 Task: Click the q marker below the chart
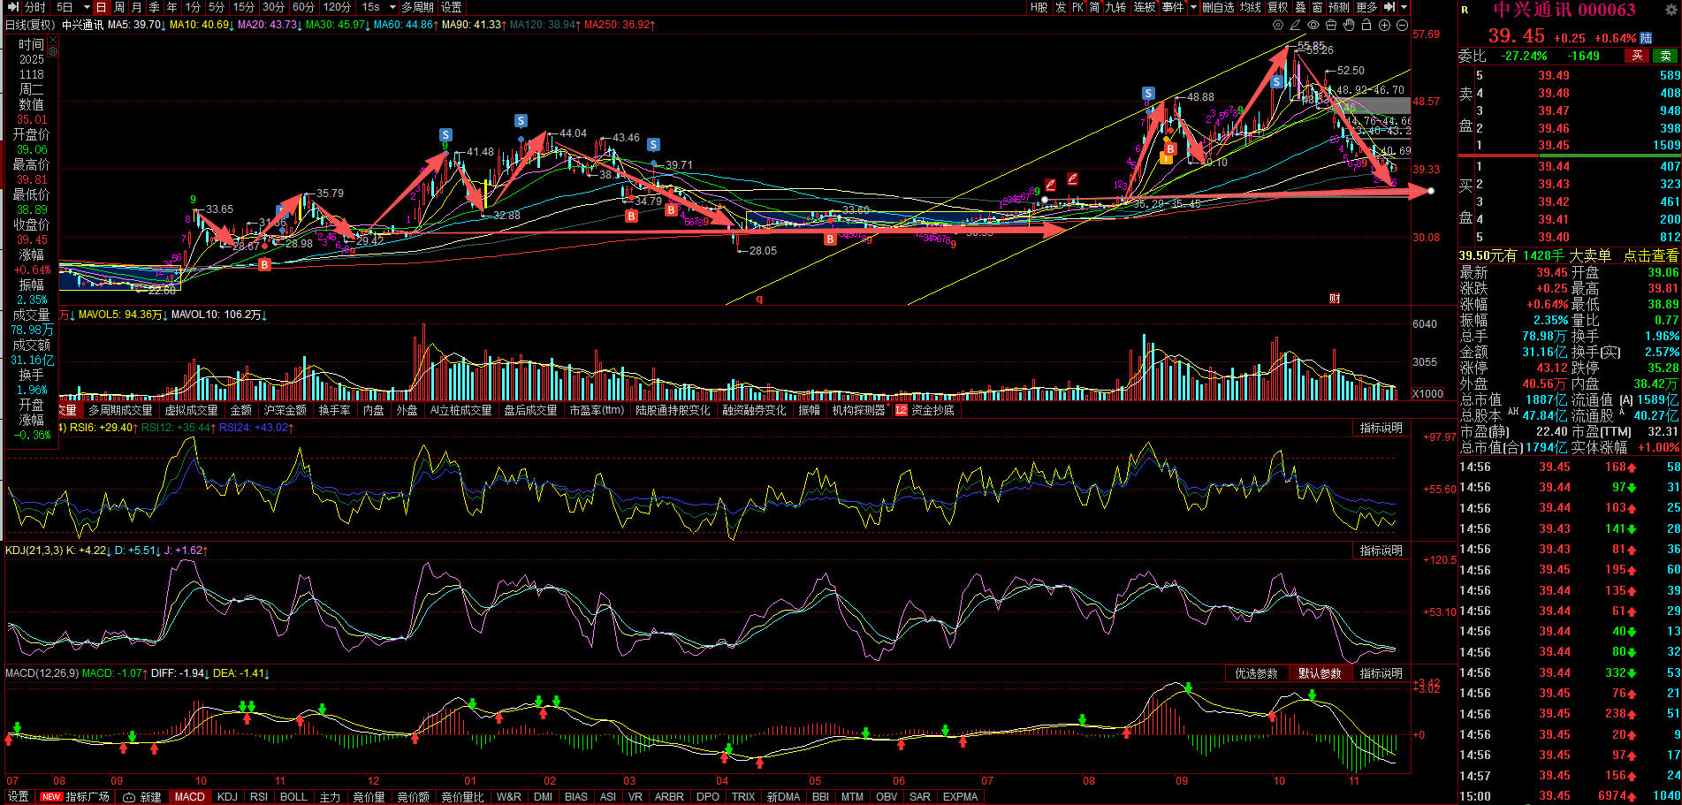coord(759,299)
